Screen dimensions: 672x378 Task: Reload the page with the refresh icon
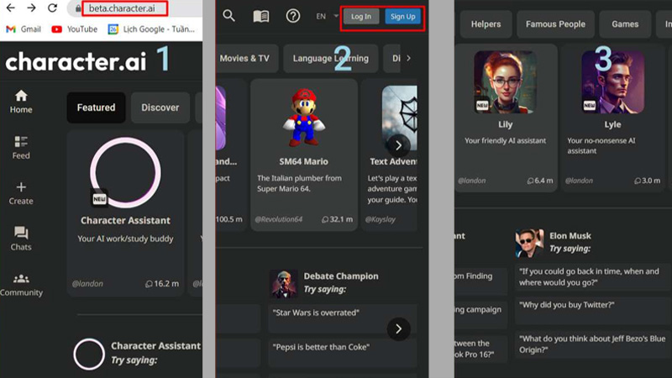coord(52,8)
